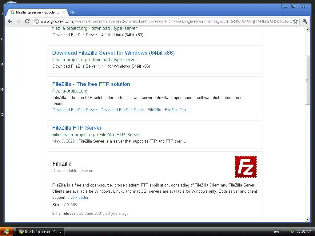Open Download FileZilla Server for Windows result

coord(113,53)
